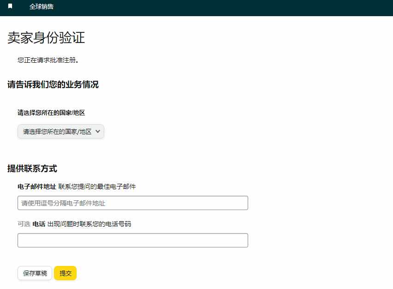Click the 卖家身份验证 page heading
Screen dimensions: 393x289
(46, 38)
